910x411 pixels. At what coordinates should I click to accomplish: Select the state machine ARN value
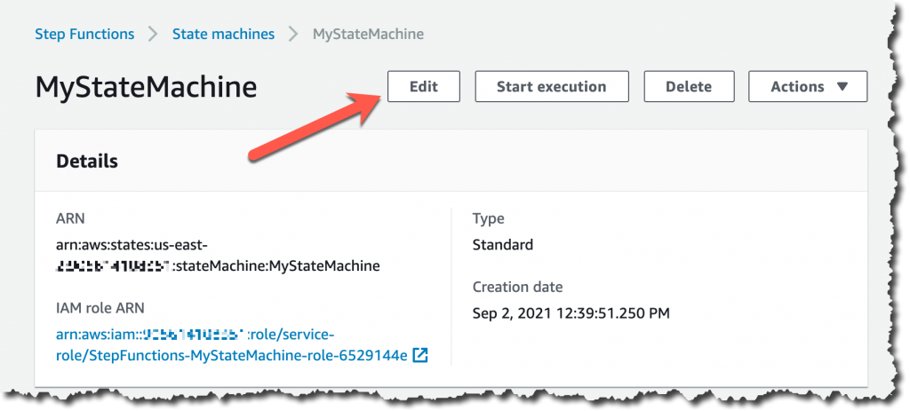tap(218, 256)
